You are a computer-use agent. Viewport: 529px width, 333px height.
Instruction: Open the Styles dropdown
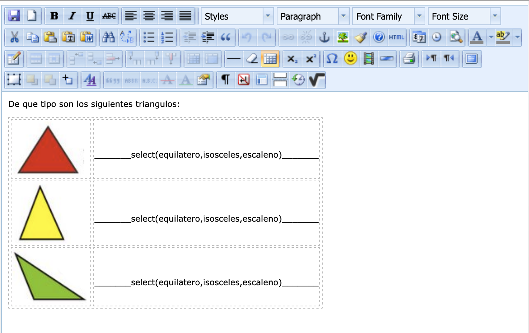(237, 16)
